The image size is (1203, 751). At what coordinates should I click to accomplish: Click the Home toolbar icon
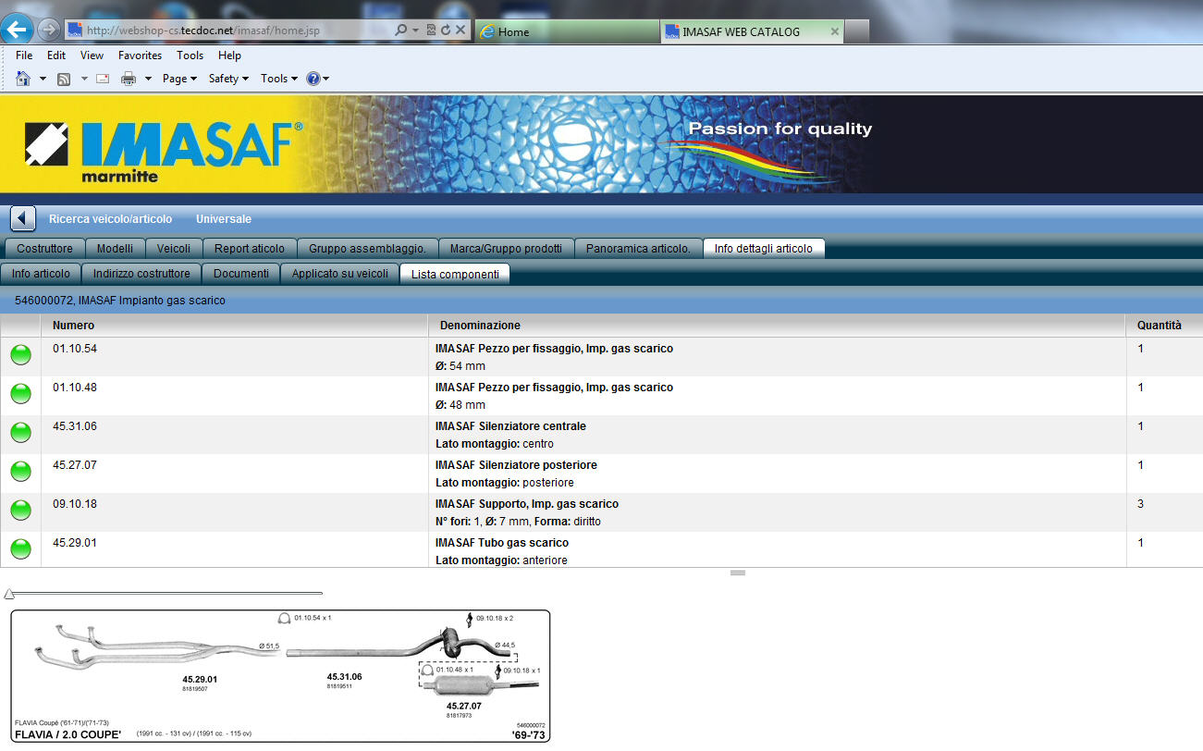[24, 79]
